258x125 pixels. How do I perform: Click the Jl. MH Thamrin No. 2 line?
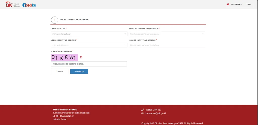tap(63, 116)
